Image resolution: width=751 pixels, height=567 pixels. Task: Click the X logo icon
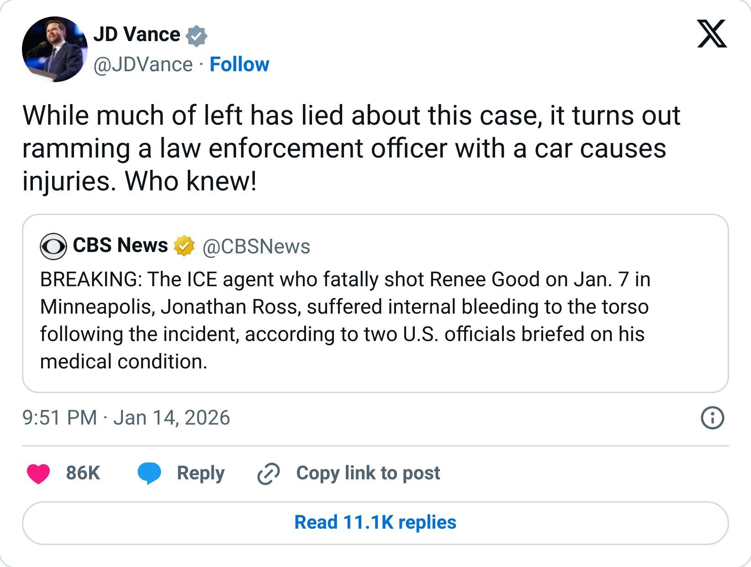(x=712, y=34)
